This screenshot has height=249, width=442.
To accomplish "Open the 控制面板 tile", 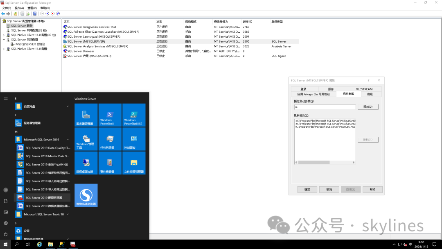I will click(x=134, y=139).
